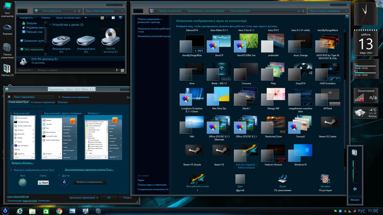Open the Control Panel (Панель управления) desktop icon
This screenshot has width=383, height=215.
(x=7, y=51)
